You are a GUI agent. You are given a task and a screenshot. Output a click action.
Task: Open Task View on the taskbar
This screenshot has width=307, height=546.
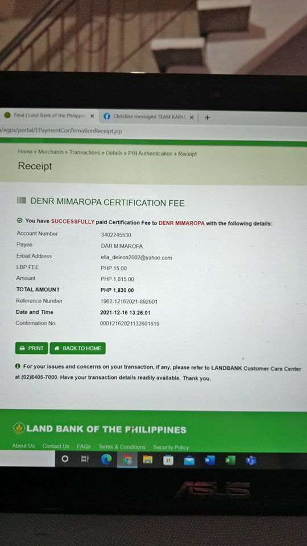point(85,460)
